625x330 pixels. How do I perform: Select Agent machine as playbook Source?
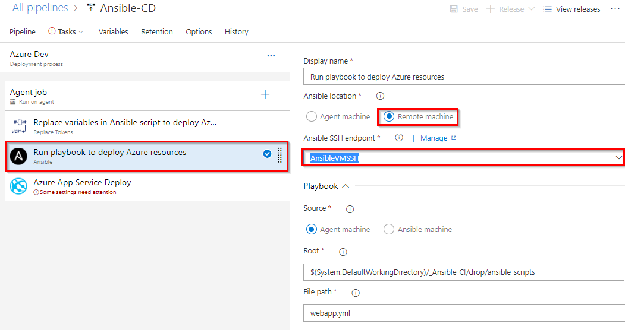311,230
